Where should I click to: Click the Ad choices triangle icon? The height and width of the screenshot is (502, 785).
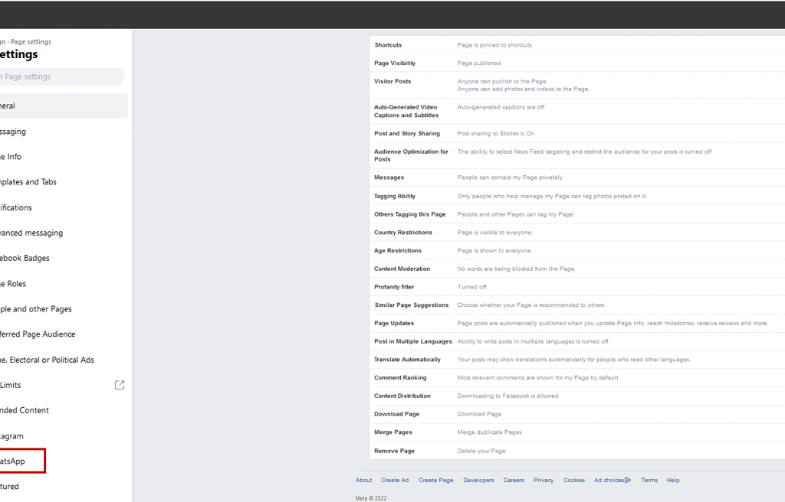628,481
